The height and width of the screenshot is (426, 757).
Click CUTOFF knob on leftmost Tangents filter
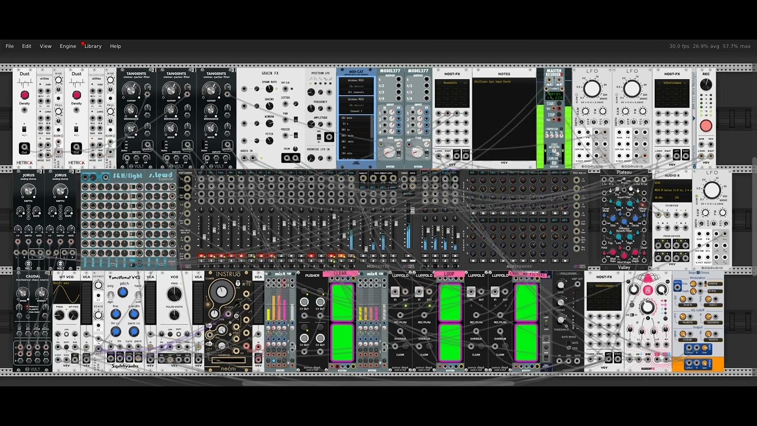tap(130, 90)
